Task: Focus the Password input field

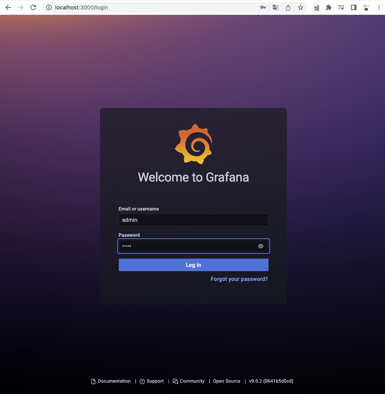Action: point(193,246)
